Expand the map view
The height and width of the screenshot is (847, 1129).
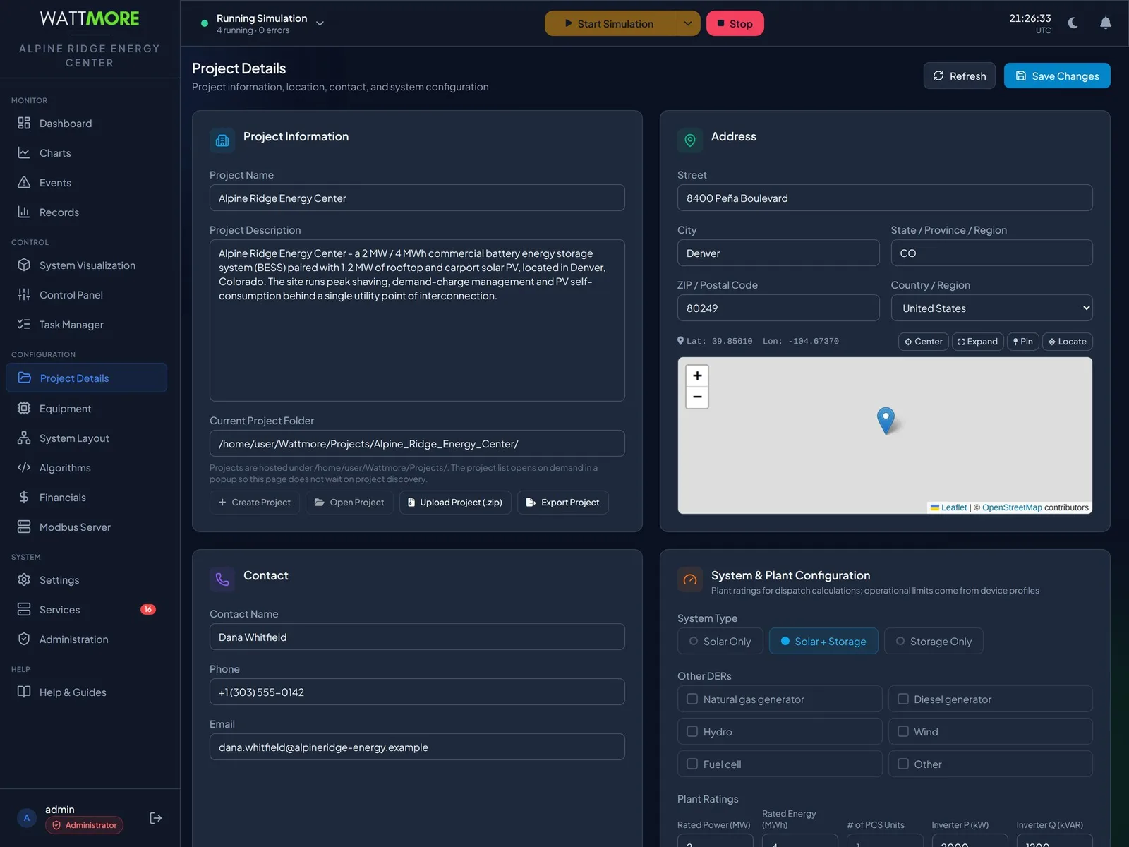[x=978, y=342]
